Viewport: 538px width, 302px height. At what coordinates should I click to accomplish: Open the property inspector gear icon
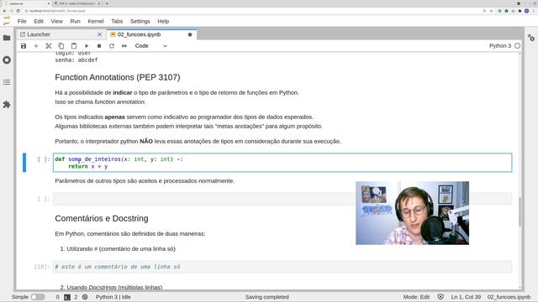(x=531, y=38)
